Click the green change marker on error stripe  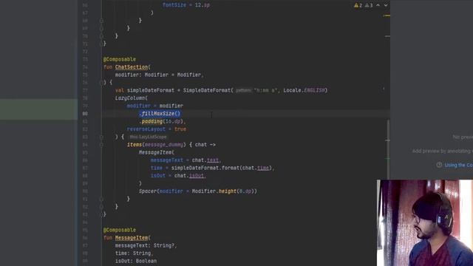click(388, 158)
